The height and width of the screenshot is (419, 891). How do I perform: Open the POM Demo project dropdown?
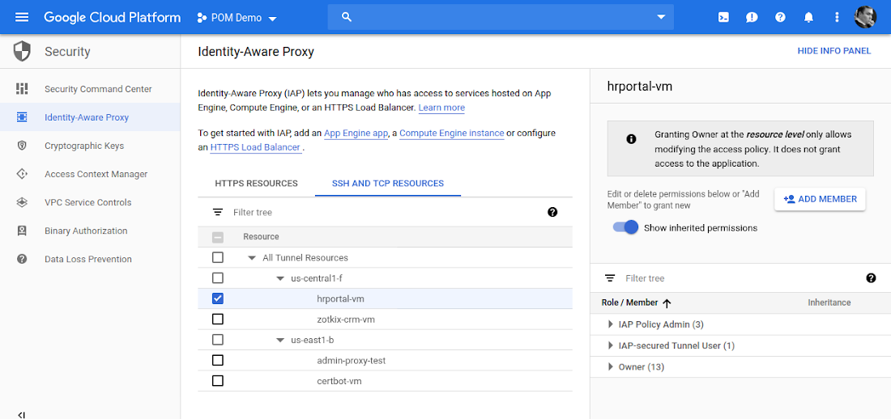273,19
